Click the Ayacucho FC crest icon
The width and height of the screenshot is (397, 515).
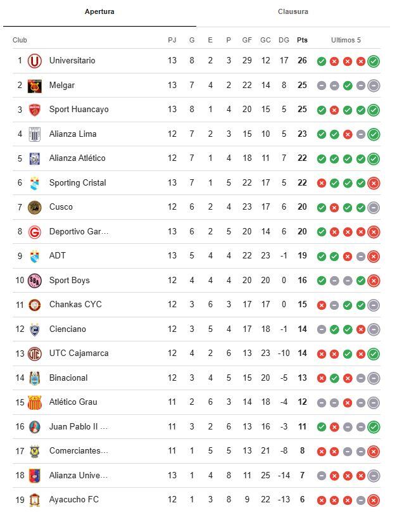pos(34,500)
